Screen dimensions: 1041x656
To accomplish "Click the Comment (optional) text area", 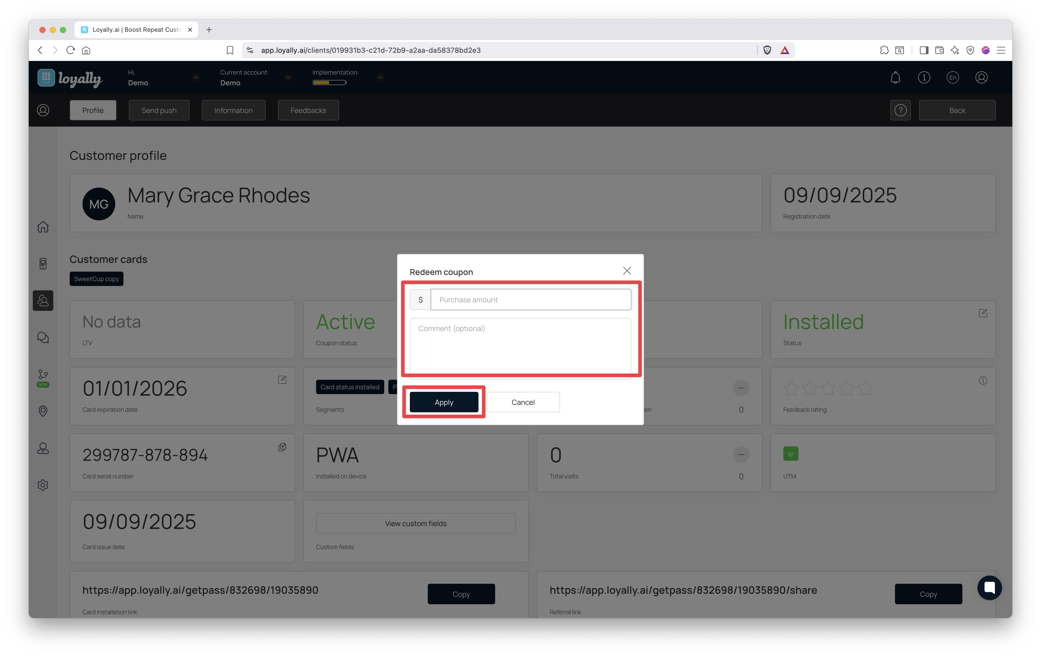I will pyautogui.click(x=520, y=346).
